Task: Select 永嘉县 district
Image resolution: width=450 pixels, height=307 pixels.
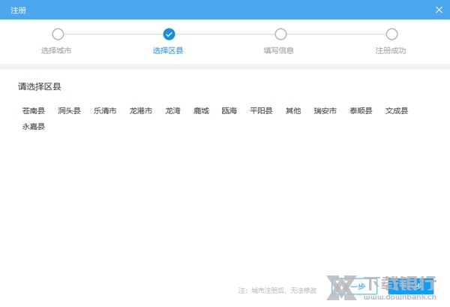Action: (x=34, y=127)
